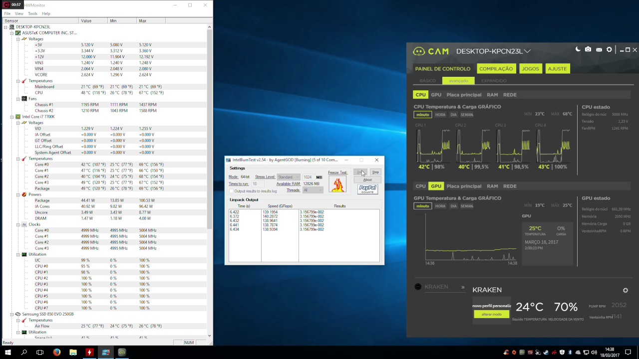Click the HWMonitor vertical scrollbar down arrow
The image size is (639, 359).
(x=210, y=336)
